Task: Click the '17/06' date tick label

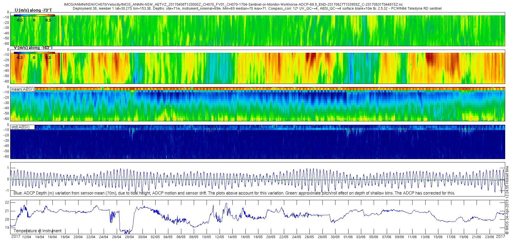Action: [451, 237]
